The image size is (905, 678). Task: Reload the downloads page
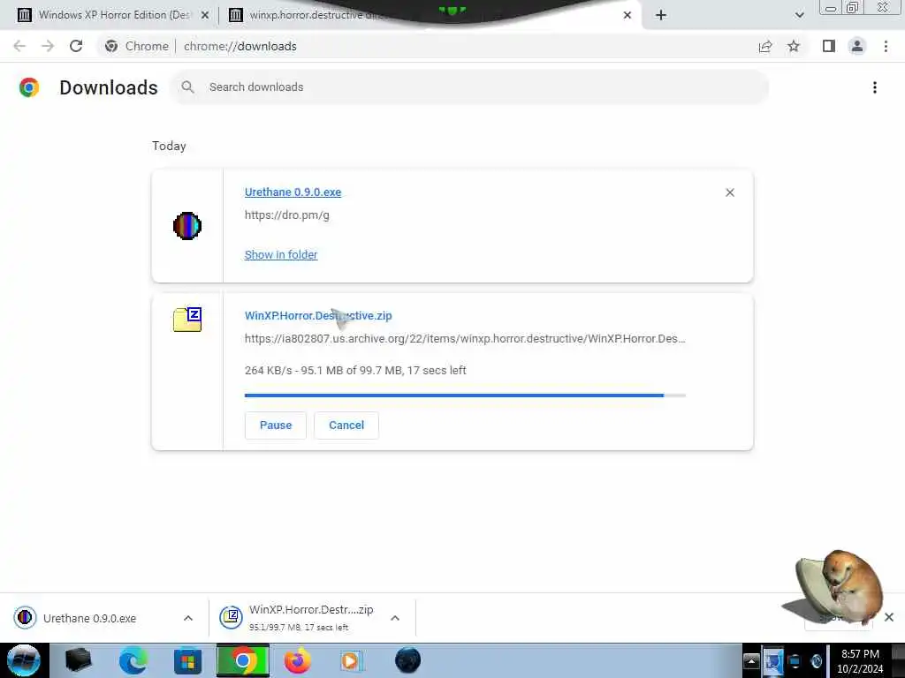[76, 46]
